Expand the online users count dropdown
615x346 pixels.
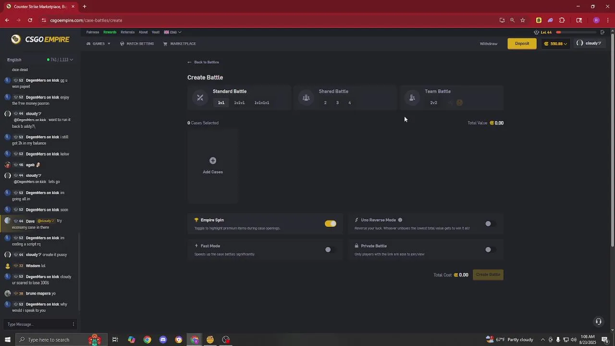tap(60, 60)
